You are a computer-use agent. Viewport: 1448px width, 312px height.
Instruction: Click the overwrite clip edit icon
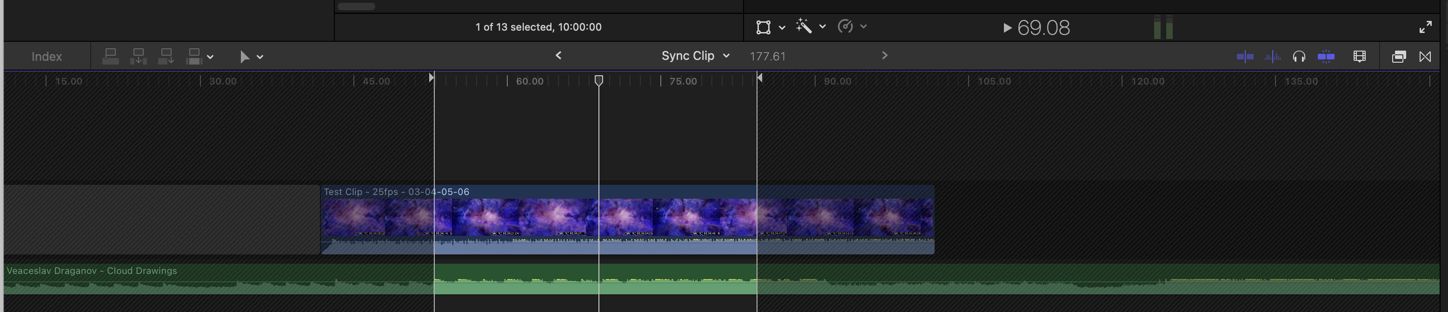click(194, 57)
